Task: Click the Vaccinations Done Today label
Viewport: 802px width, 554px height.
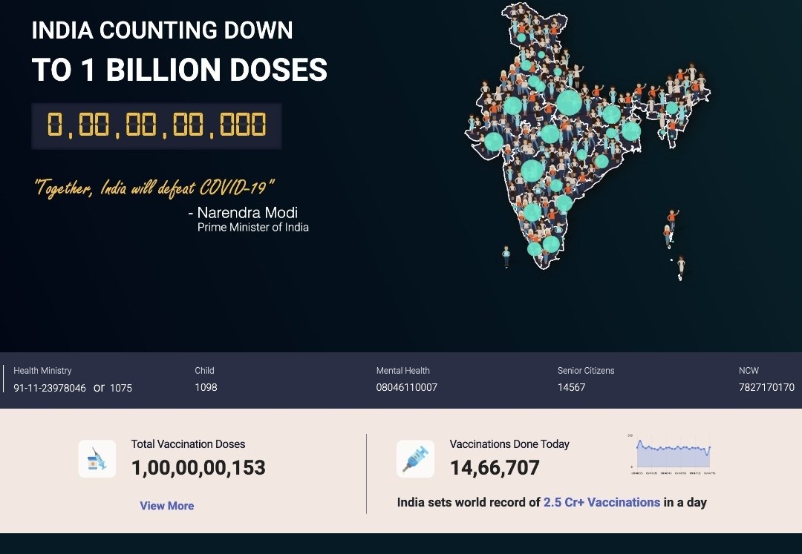Action: coord(509,444)
